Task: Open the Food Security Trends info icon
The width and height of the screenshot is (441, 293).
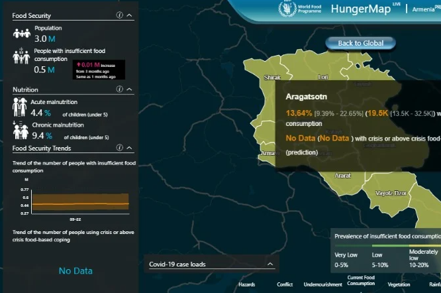Action: 120,148
